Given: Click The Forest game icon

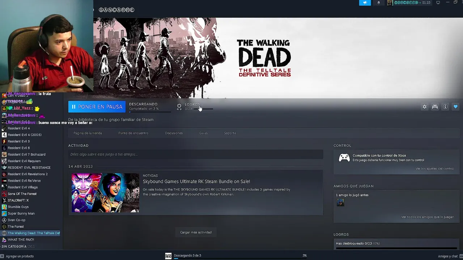Looking at the screenshot, I should (x=4, y=226).
